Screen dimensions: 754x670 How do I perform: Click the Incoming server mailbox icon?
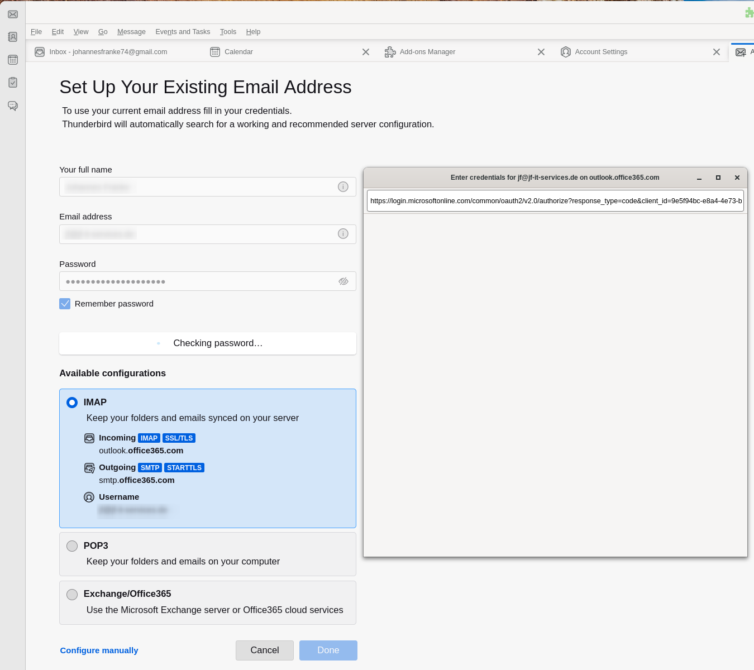tap(89, 438)
